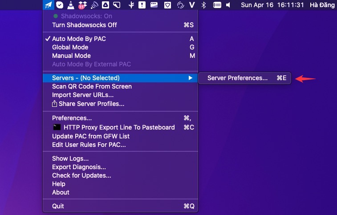The image size is (337, 215).
Task: Turn Shadowsocks Off
Action: pyautogui.click(x=120, y=25)
